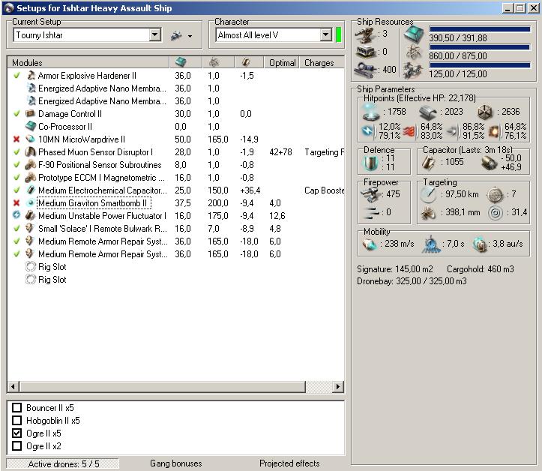Viewport: 542px width, 471px height.
Task: Click the explosive resistance icon
Action: click(493, 131)
